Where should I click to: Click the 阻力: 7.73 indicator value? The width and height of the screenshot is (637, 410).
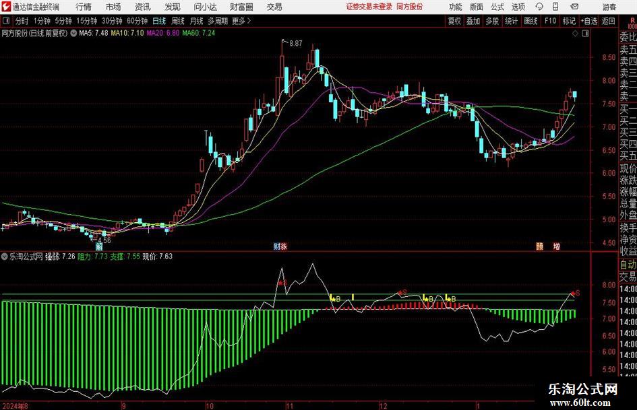point(92,257)
